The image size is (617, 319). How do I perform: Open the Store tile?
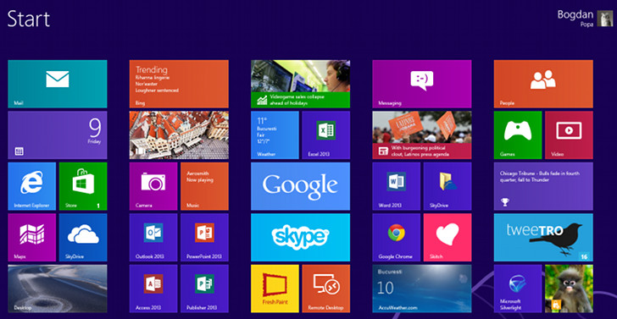pyautogui.click(x=83, y=186)
